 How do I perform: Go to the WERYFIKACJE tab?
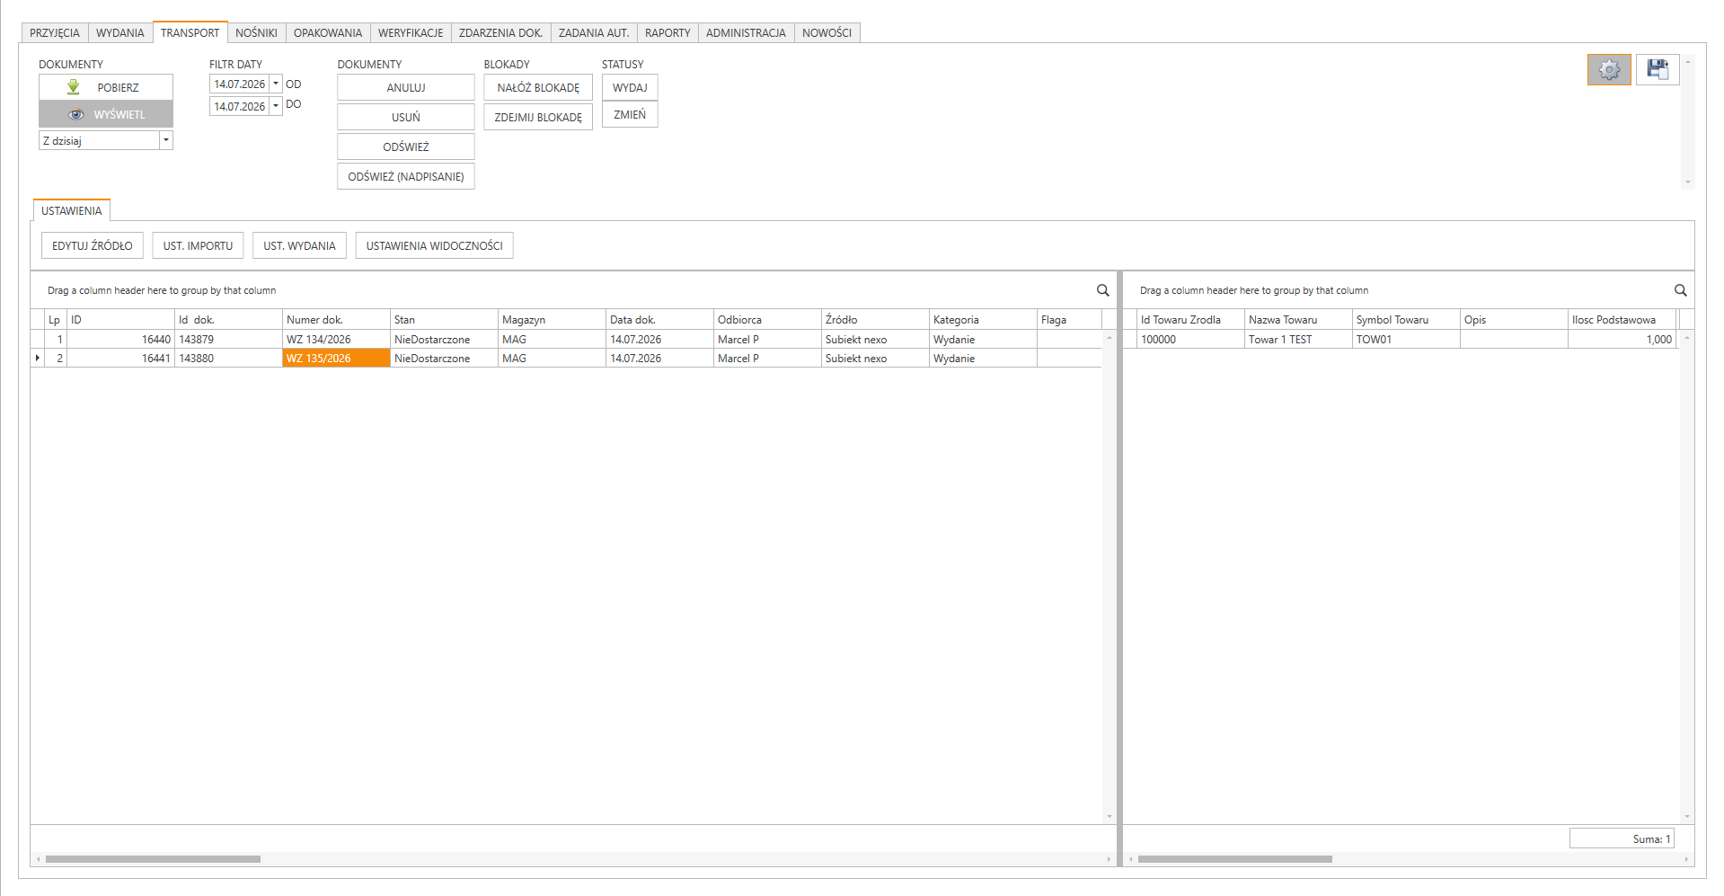pyautogui.click(x=411, y=32)
